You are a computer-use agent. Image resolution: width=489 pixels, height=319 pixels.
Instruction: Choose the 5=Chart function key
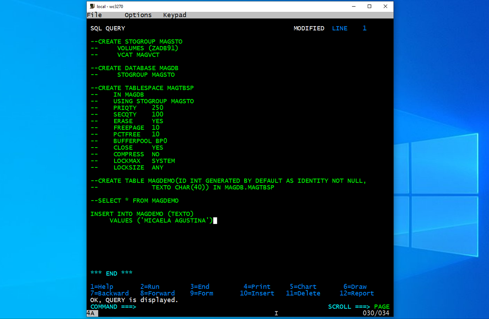pyautogui.click(x=303, y=287)
